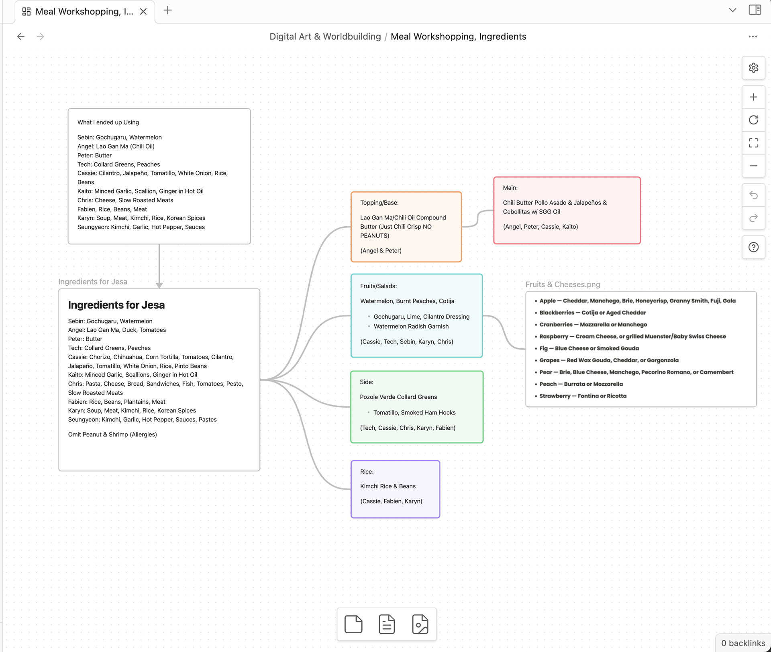Close the Meal Workshopping tab
771x652 pixels.
(143, 12)
